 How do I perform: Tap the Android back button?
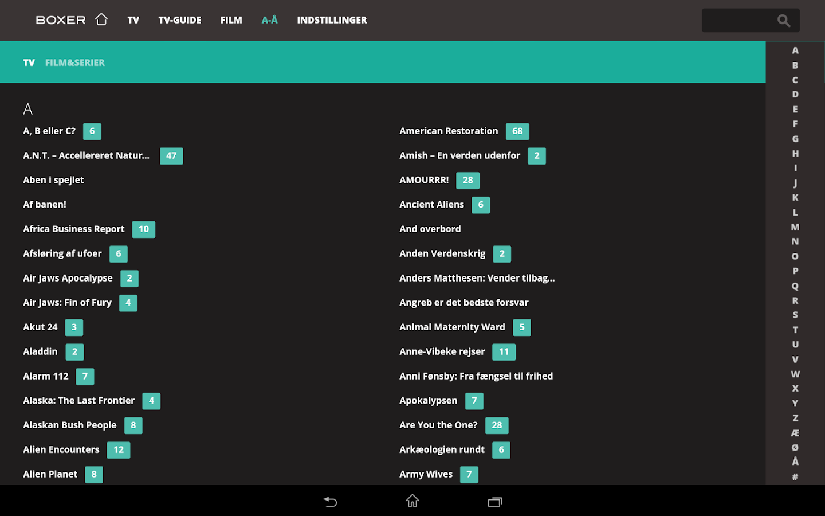point(330,502)
